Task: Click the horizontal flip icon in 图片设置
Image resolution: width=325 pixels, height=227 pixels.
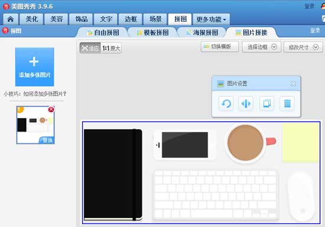Action: tap(246, 104)
